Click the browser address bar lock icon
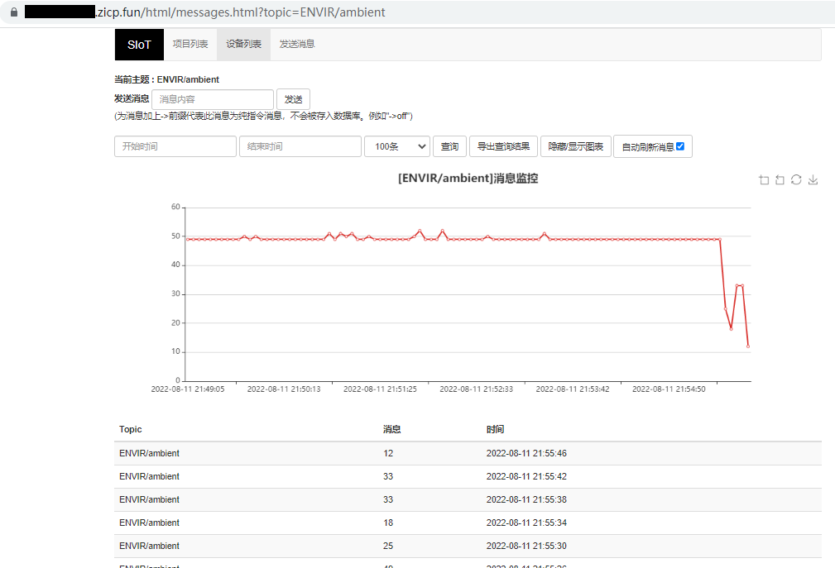Screen dimensions: 835x568 click(x=14, y=12)
